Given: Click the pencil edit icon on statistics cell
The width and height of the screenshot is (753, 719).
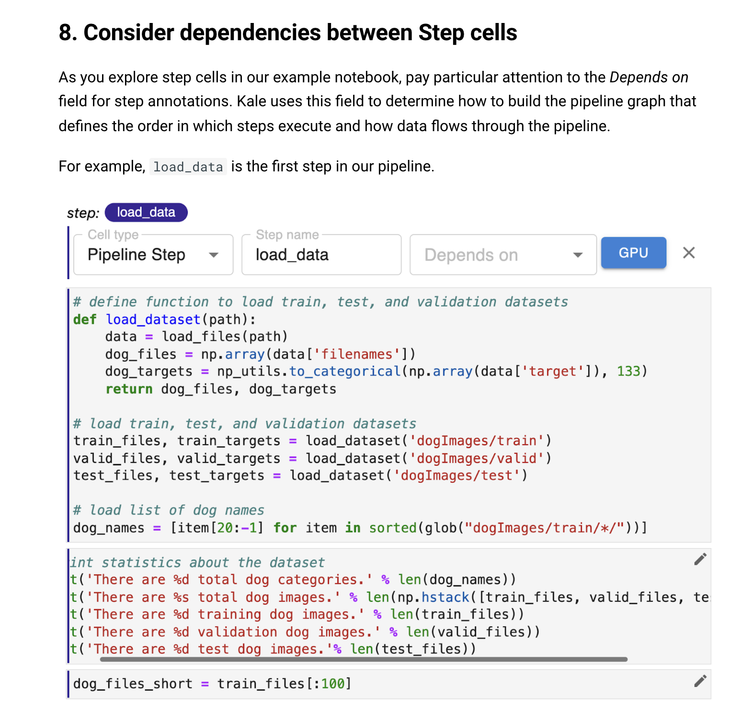Looking at the screenshot, I should click(700, 559).
